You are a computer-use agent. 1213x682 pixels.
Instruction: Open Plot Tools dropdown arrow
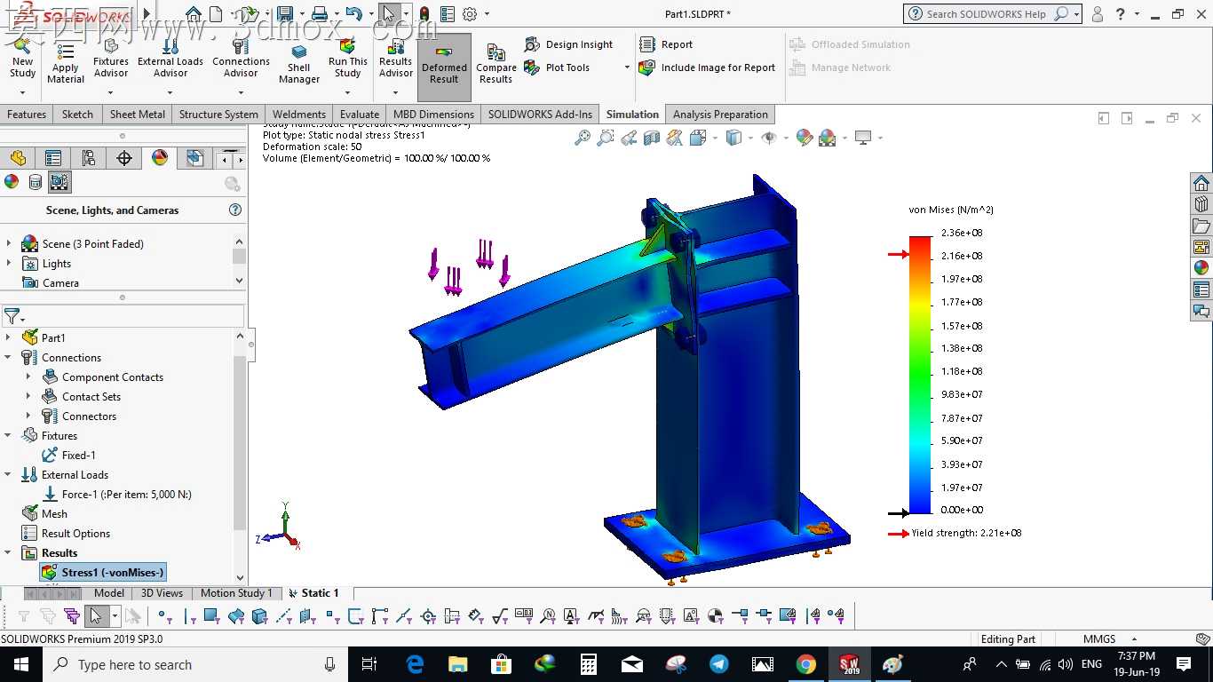[x=627, y=67]
